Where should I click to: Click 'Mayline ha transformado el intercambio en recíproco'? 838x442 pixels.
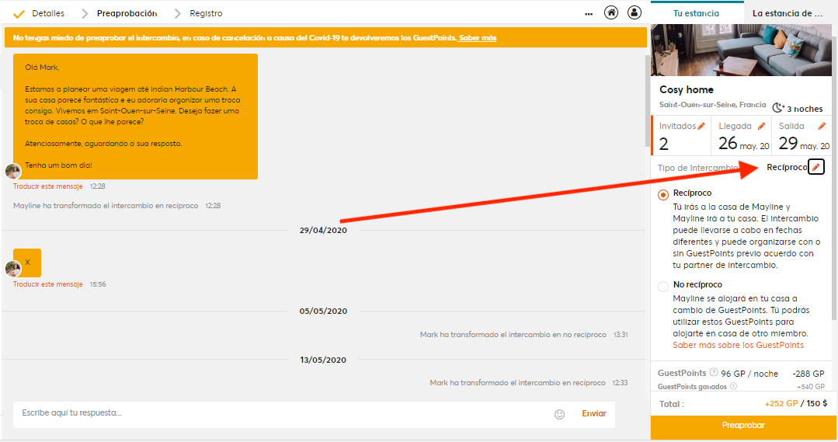point(106,206)
